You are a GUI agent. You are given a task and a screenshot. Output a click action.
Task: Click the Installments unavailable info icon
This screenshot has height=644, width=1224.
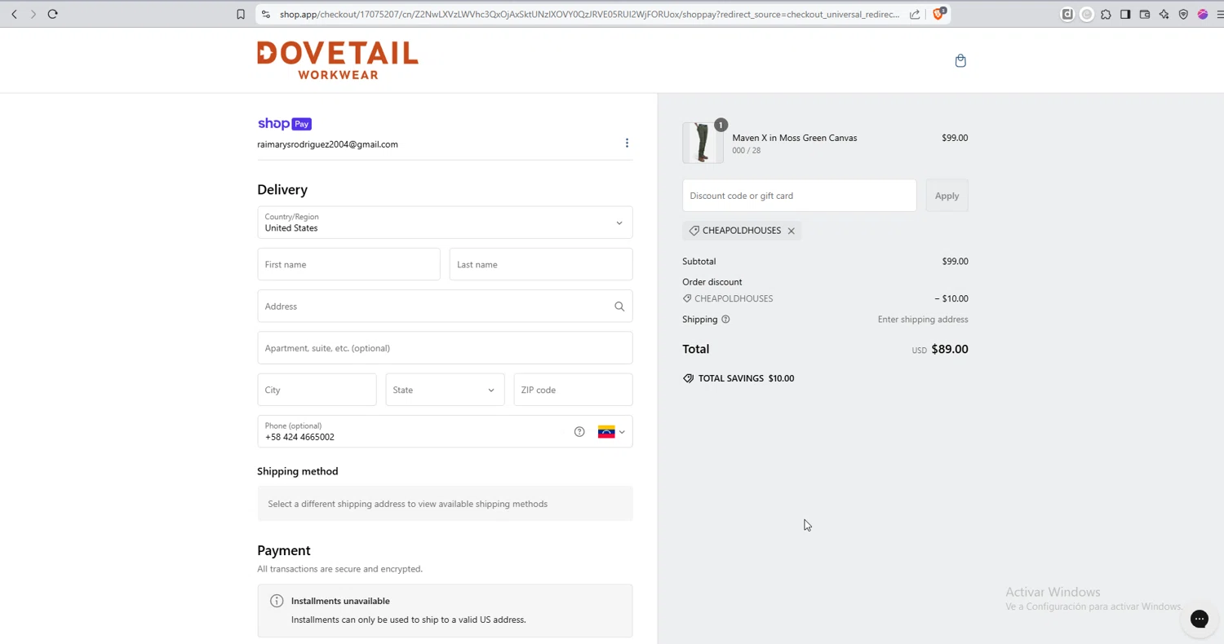pyautogui.click(x=277, y=601)
